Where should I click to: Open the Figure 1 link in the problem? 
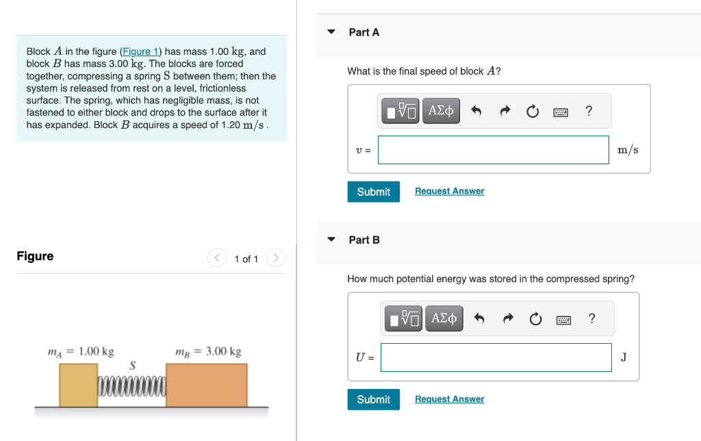pos(140,51)
